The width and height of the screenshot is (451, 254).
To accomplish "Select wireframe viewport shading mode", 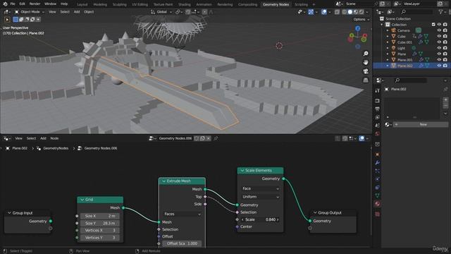I will (x=345, y=12).
